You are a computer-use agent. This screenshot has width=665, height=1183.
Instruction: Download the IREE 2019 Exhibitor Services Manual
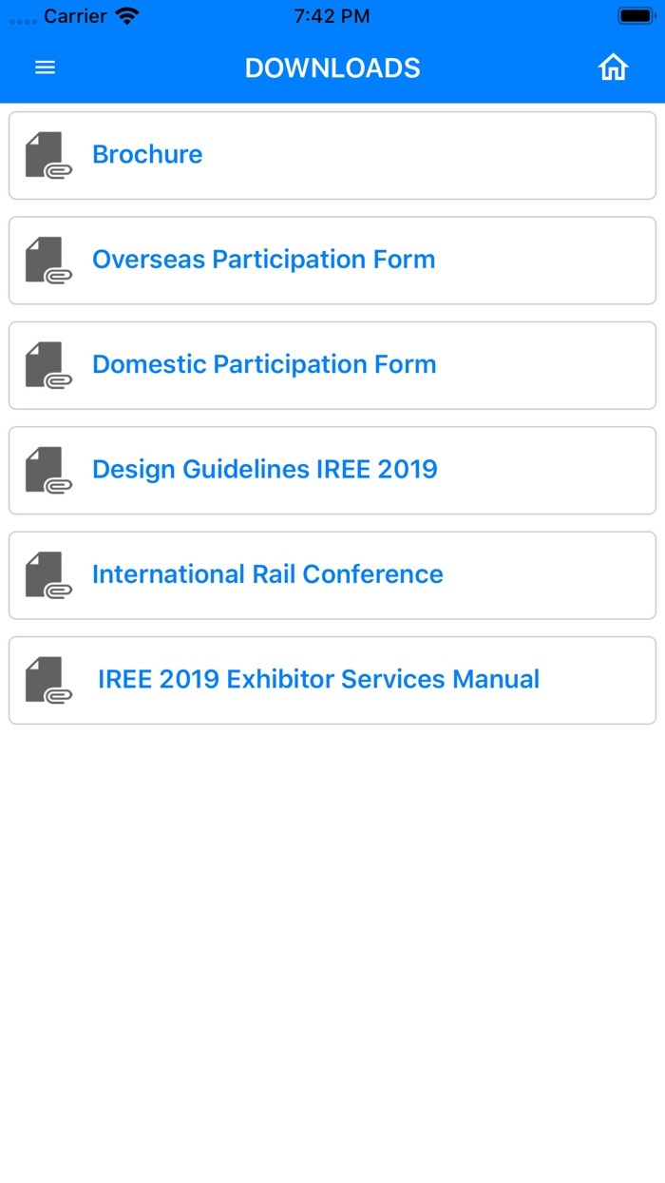point(318,680)
